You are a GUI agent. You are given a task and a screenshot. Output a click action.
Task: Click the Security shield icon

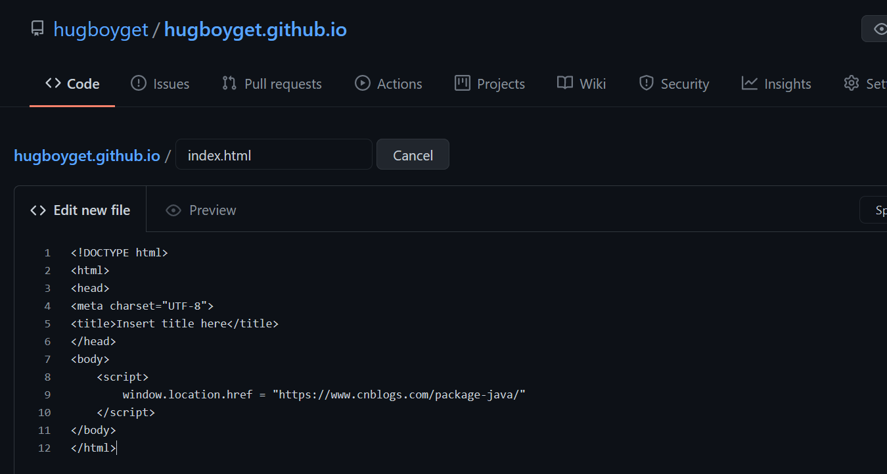(x=647, y=83)
